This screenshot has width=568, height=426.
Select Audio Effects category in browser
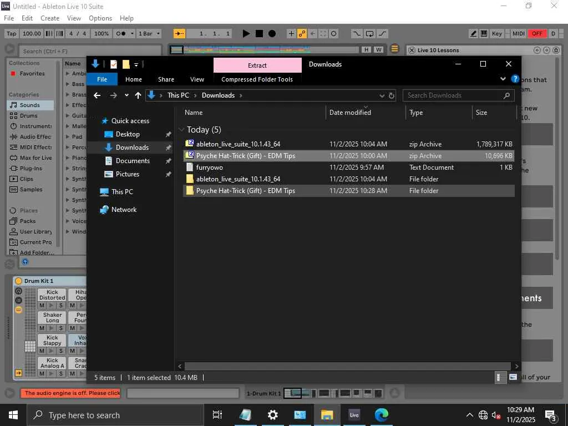click(31, 136)
